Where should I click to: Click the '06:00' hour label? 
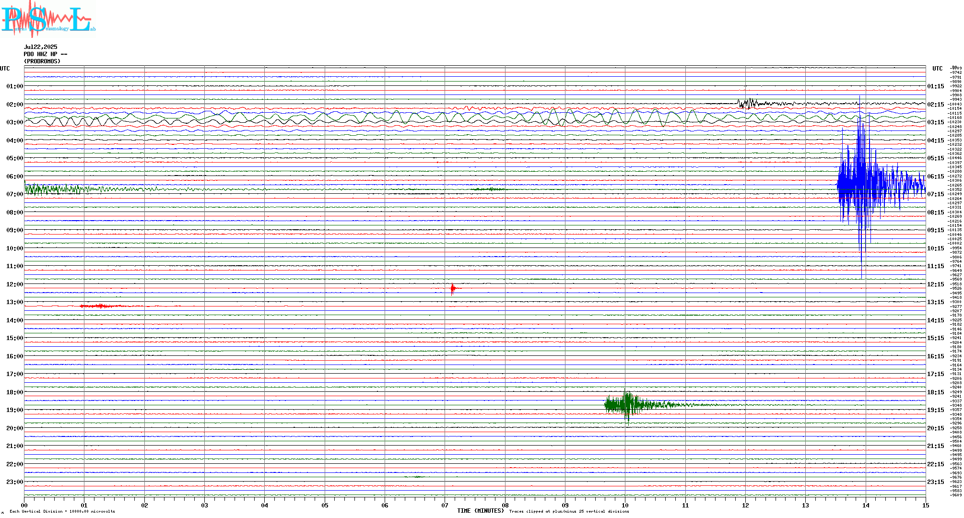click(15, 177)
